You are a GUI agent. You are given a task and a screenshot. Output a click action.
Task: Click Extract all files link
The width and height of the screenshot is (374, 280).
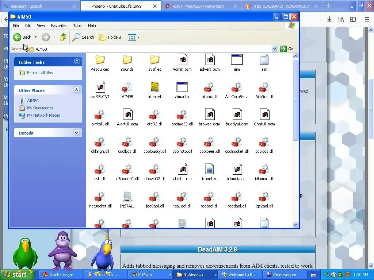coord(40,73)
